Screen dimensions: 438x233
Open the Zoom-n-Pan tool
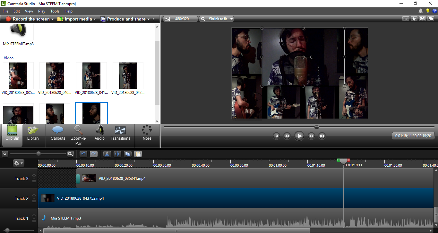point(79,135)
